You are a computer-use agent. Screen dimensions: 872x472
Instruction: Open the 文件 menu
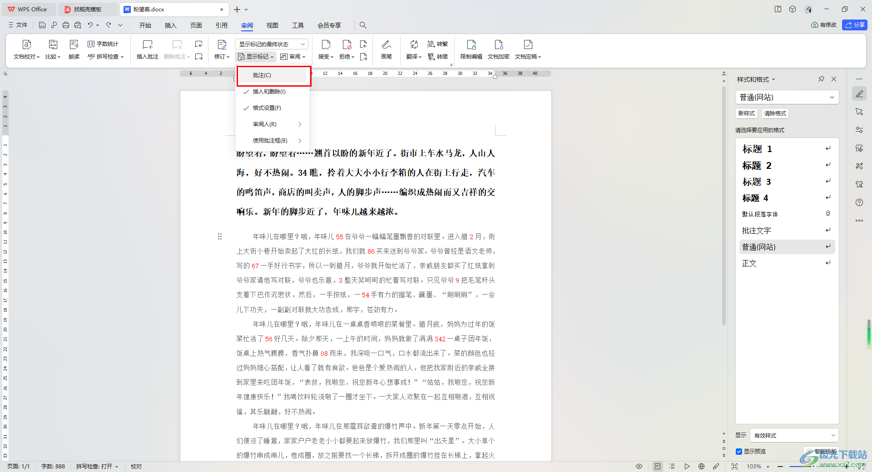pyautogui.click(x=18, y=25)
